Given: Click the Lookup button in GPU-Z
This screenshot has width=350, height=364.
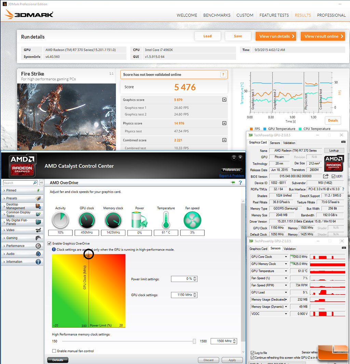Looking at the screenshot, I should tap(334, 151).
